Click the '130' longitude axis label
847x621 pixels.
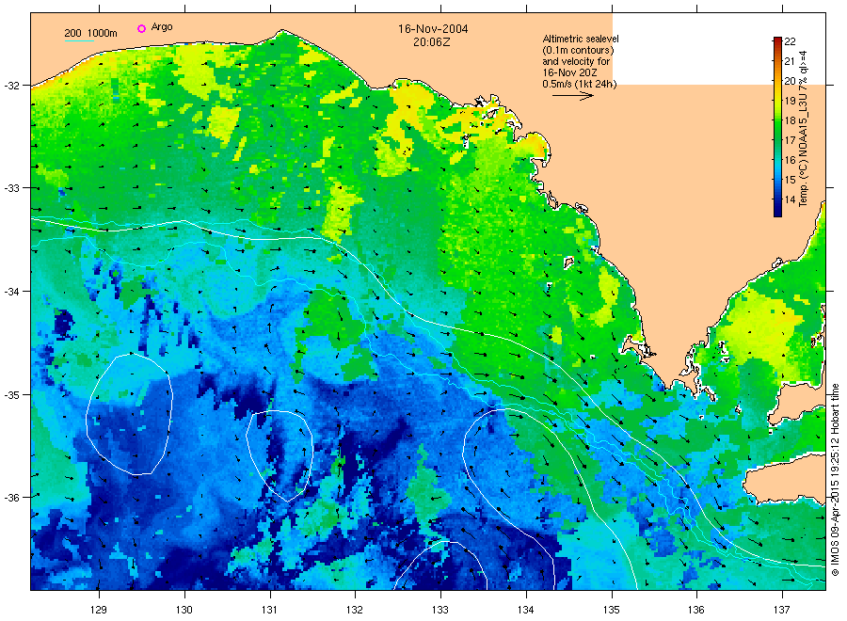coord(184,610)
